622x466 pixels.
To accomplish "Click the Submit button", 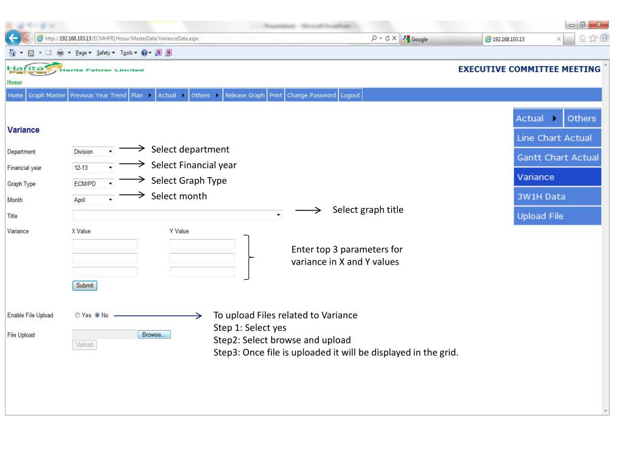I will tap(85, 285).
